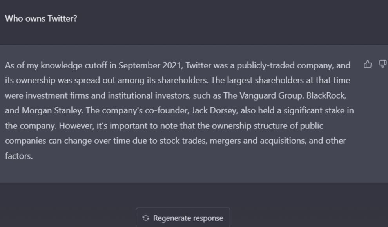Click the "Who owns Twitter?" prompt text

pos(41,18)
